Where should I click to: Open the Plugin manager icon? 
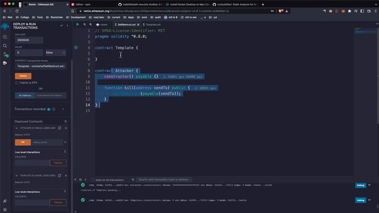5,201
